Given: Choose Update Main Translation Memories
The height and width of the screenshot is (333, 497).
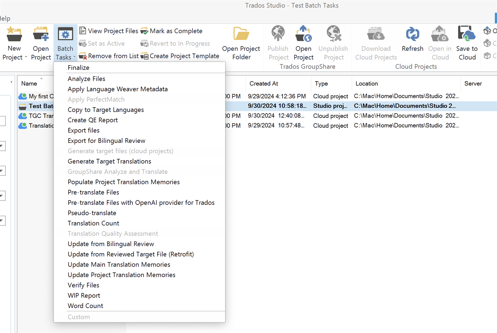Looking at the screenshot, I should [x=119, y=264].
